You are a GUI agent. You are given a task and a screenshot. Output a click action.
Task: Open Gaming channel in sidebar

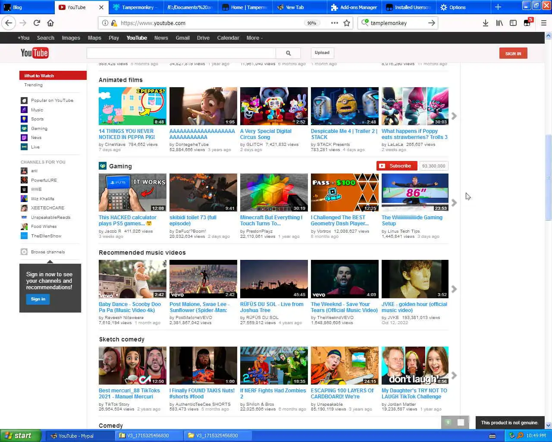39,129
